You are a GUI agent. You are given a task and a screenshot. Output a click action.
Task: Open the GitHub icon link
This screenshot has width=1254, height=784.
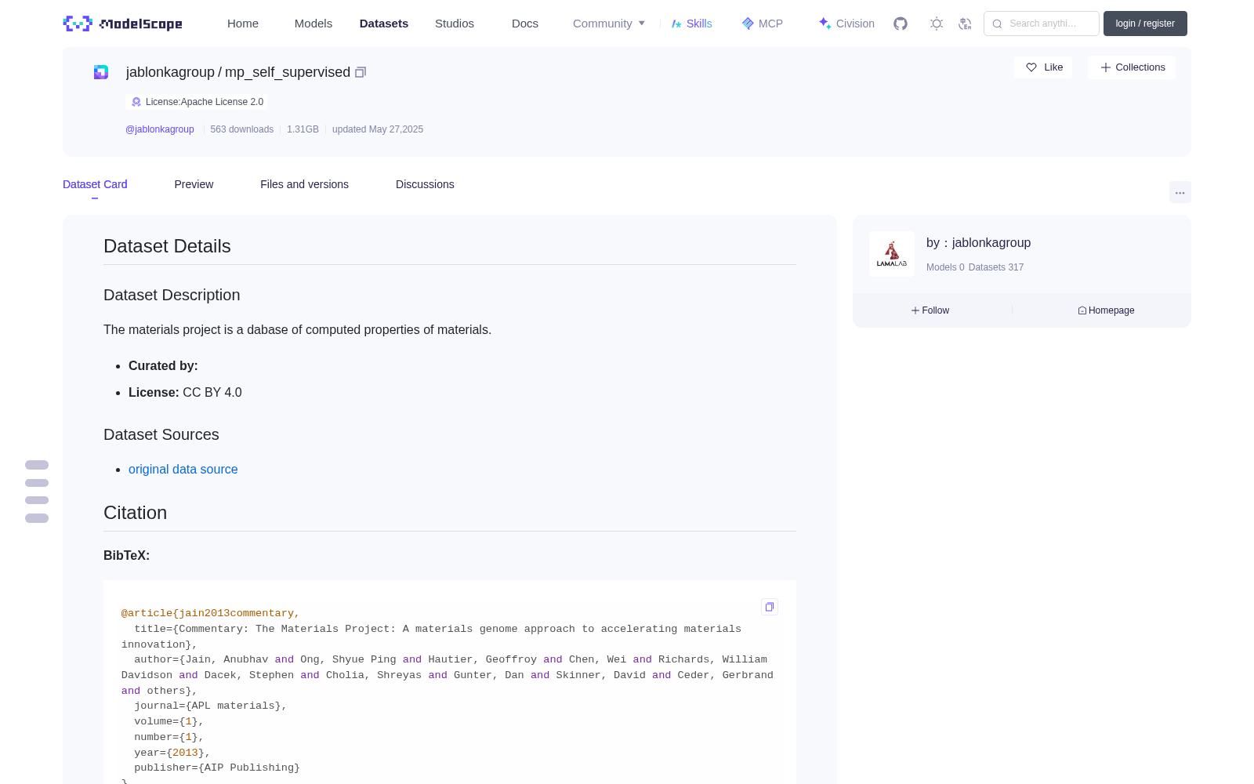(901, 24)
